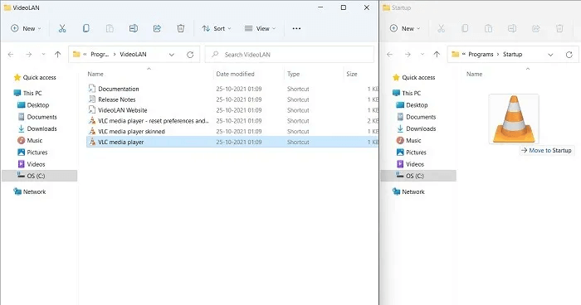Viewport: 581px width, 305px height.
Task: Click Paste icon in VideoLAN window toolbar
Action: (x=110, y=28)
